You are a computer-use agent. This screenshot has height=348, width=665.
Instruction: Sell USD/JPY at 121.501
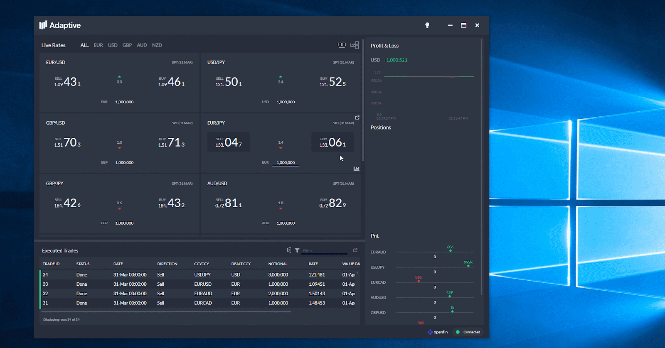click(229, 82)
